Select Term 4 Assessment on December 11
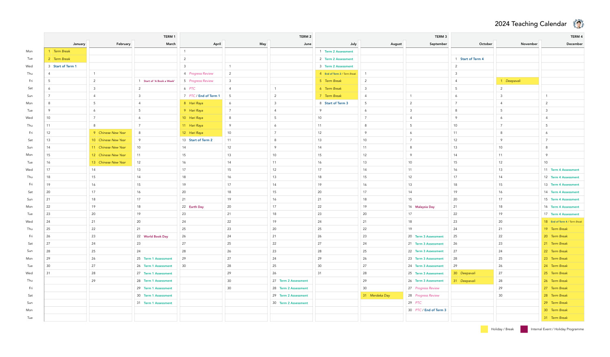The image size is (610, 357). [x=565, y=170]
